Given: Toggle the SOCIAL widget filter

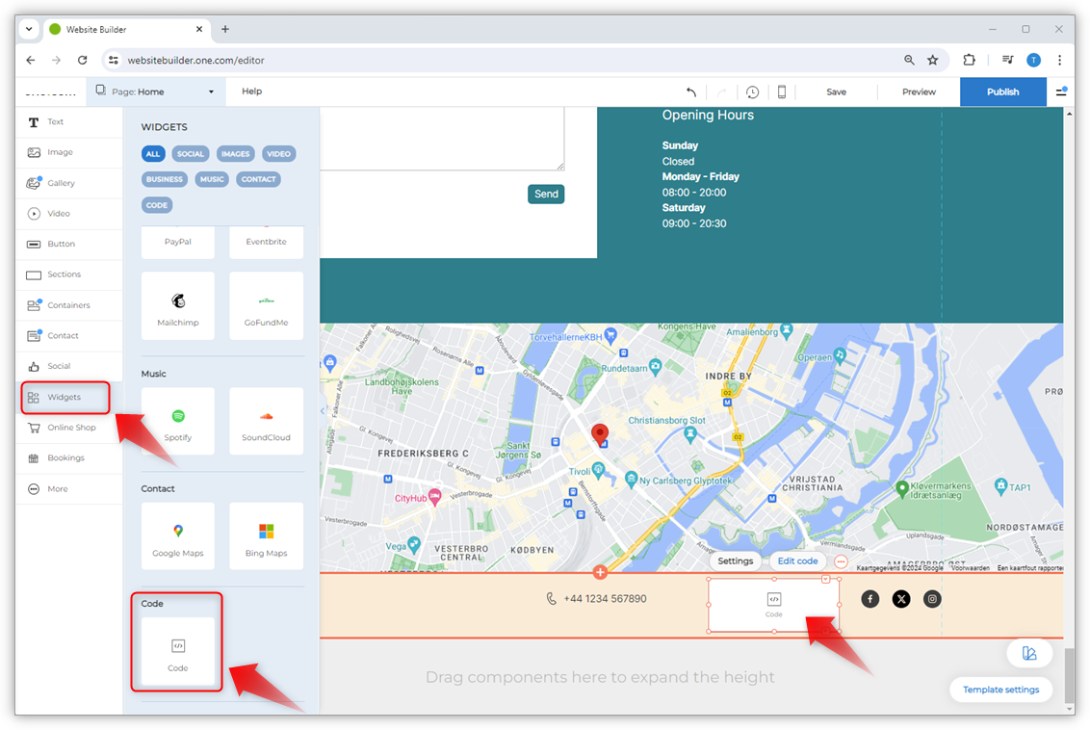Looking at the screenshot, I should [191, 154].
